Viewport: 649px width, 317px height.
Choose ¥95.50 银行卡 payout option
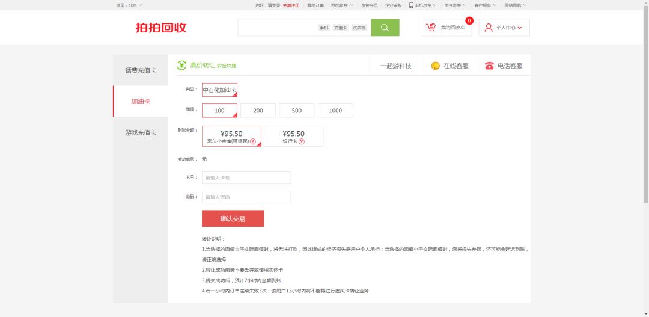click(293, 137)
